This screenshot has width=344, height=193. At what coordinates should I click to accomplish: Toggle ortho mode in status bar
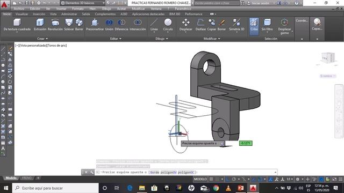(x=227, y=179)
